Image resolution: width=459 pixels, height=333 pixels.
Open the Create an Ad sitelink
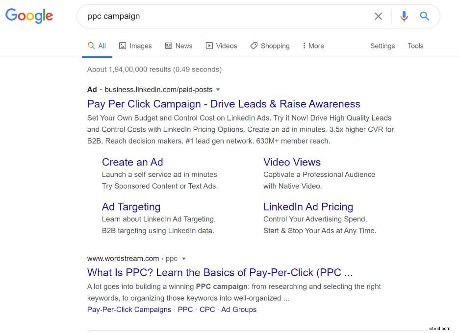pyautogui.click(x=132, y=162)
